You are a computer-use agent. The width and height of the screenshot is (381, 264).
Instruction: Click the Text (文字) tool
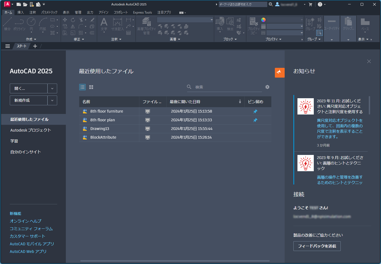coord(104,24)
